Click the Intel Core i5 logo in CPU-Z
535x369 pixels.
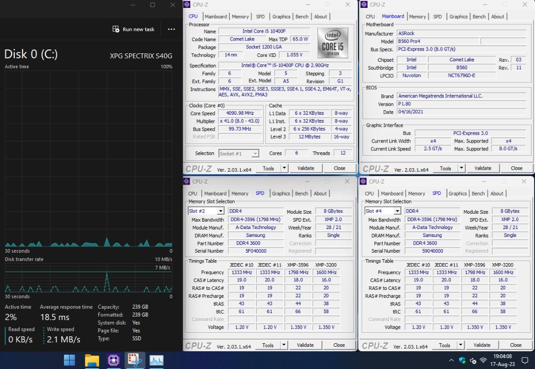332,43
